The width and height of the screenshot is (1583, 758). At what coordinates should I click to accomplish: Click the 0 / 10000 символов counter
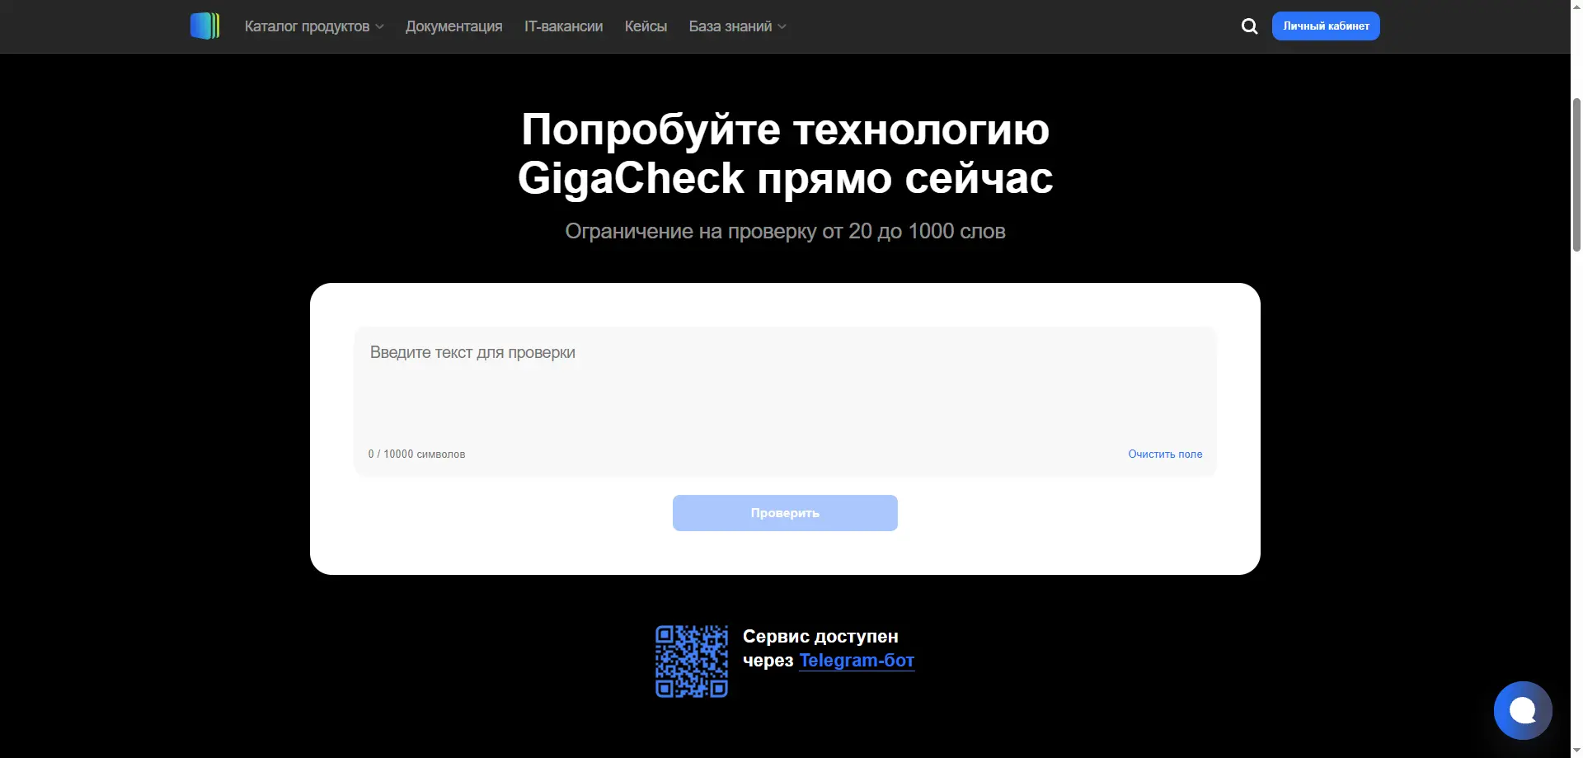click(x=416, y=454)
